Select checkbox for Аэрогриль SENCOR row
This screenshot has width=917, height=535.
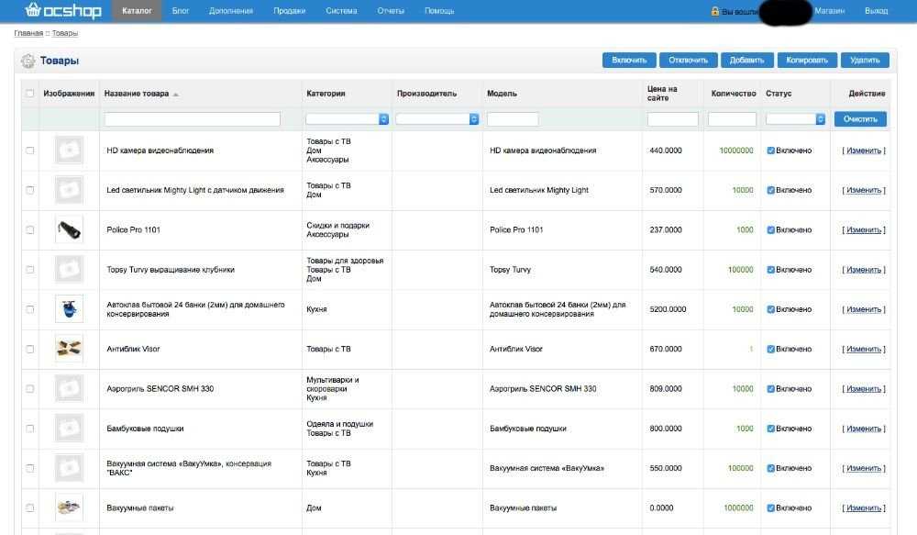coord(30,389)
